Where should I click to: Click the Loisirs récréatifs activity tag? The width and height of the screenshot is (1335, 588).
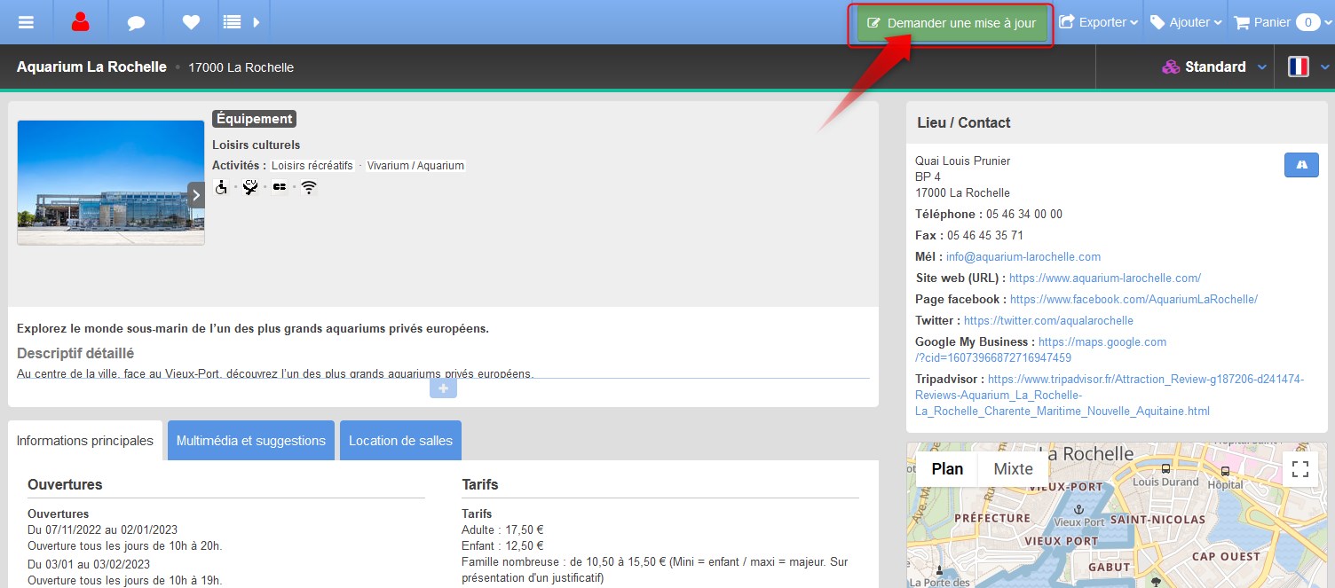tap(312, 165)
